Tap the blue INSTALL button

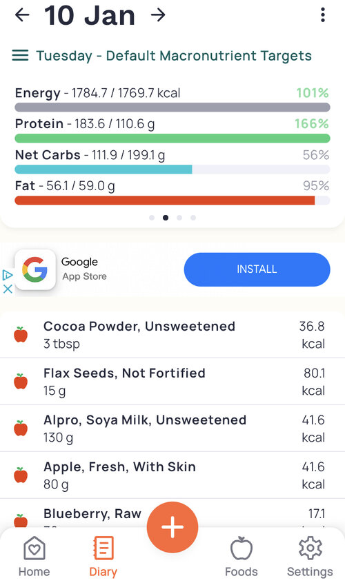257,269
